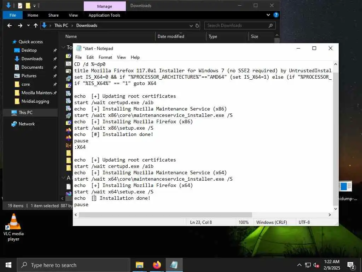Switch to Home ribbon tab in Explorer
Screen dimensions: 362x272
pos(33,15)
